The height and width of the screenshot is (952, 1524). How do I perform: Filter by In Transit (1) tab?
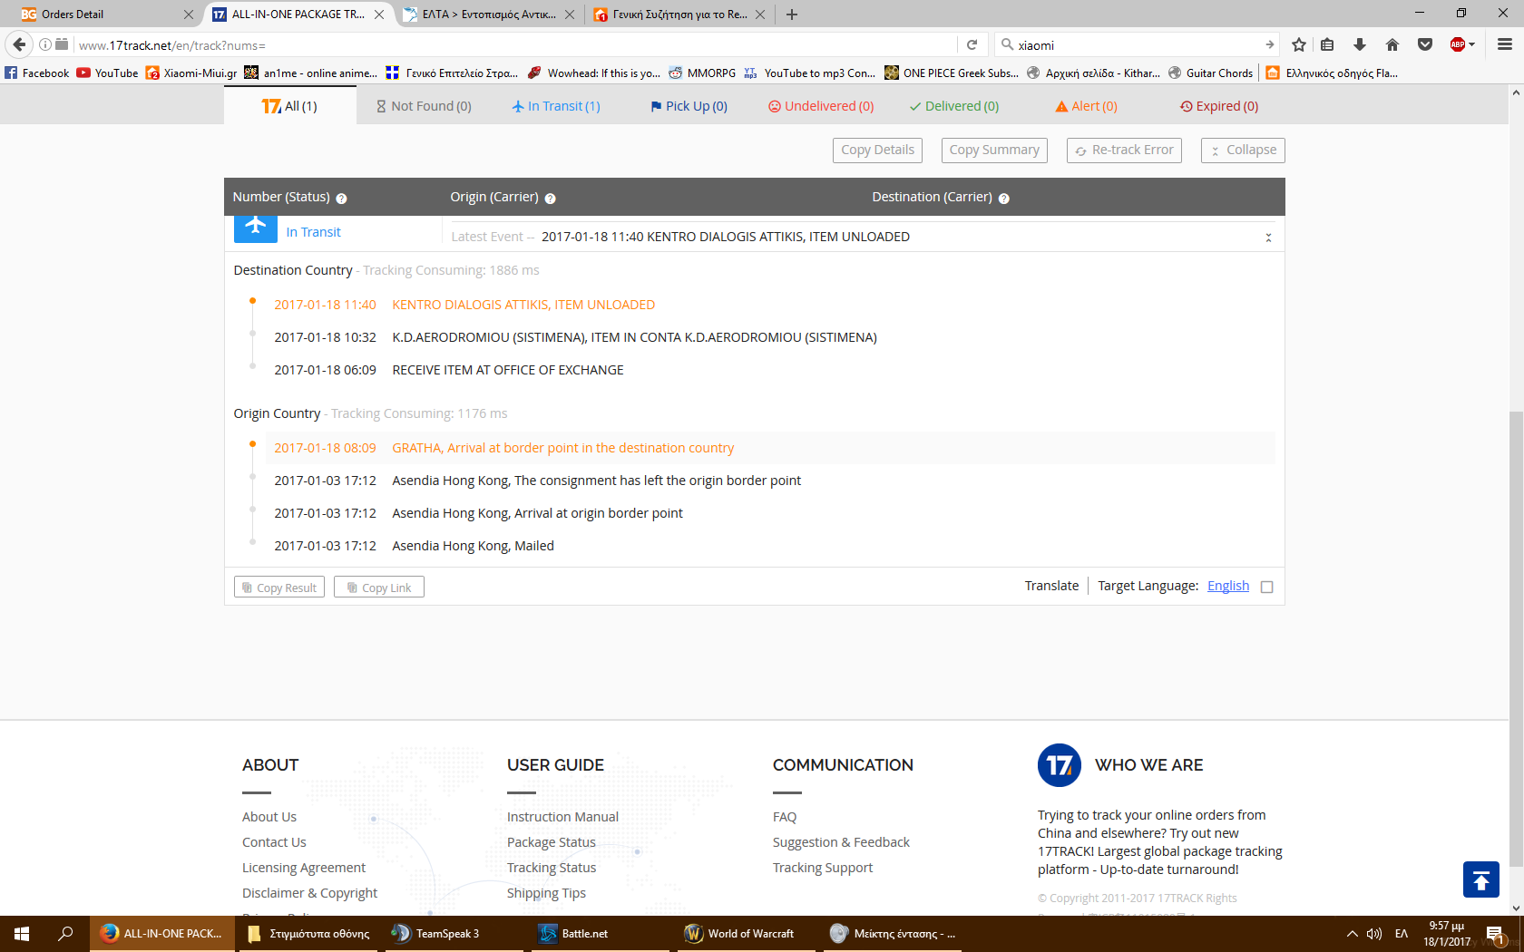click(555, 106)
